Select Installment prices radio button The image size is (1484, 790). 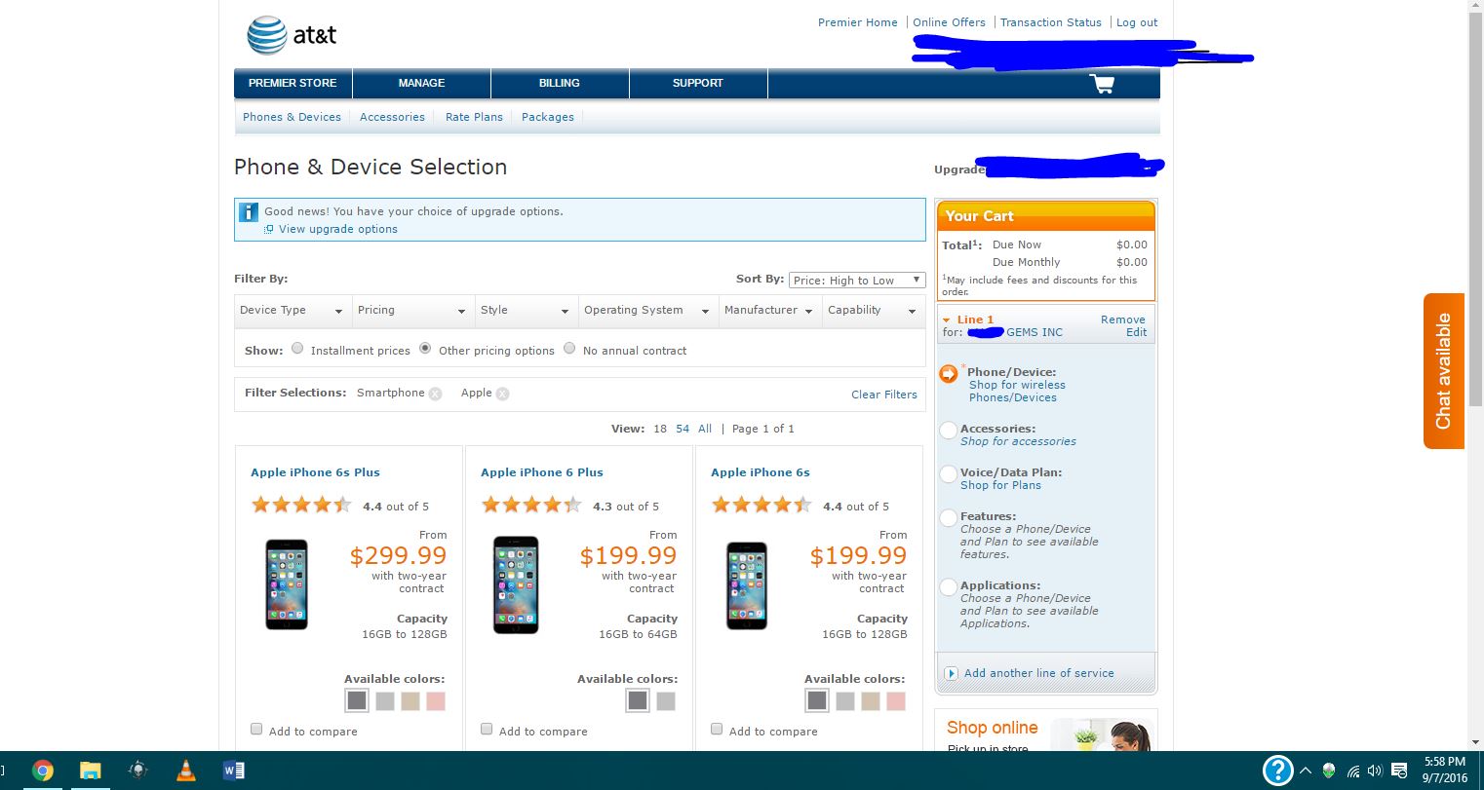point(297,349)
